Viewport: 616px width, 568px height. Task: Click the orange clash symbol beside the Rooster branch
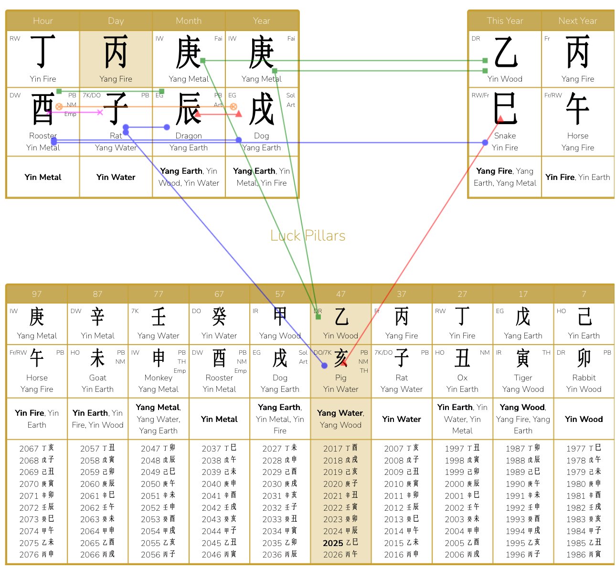[x=59, y=106]
